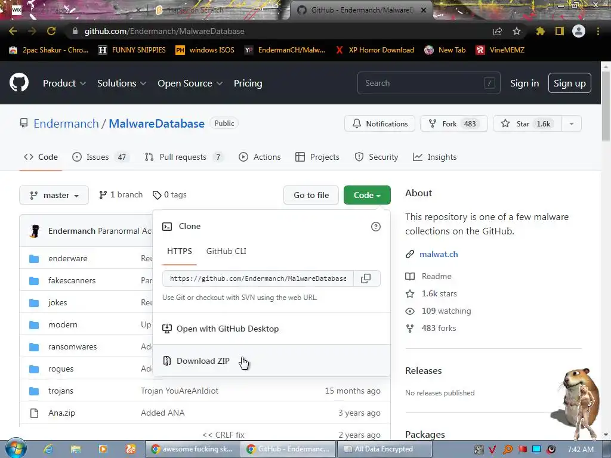Open the browser extensions puzzle icon

[x=540, y=31]
